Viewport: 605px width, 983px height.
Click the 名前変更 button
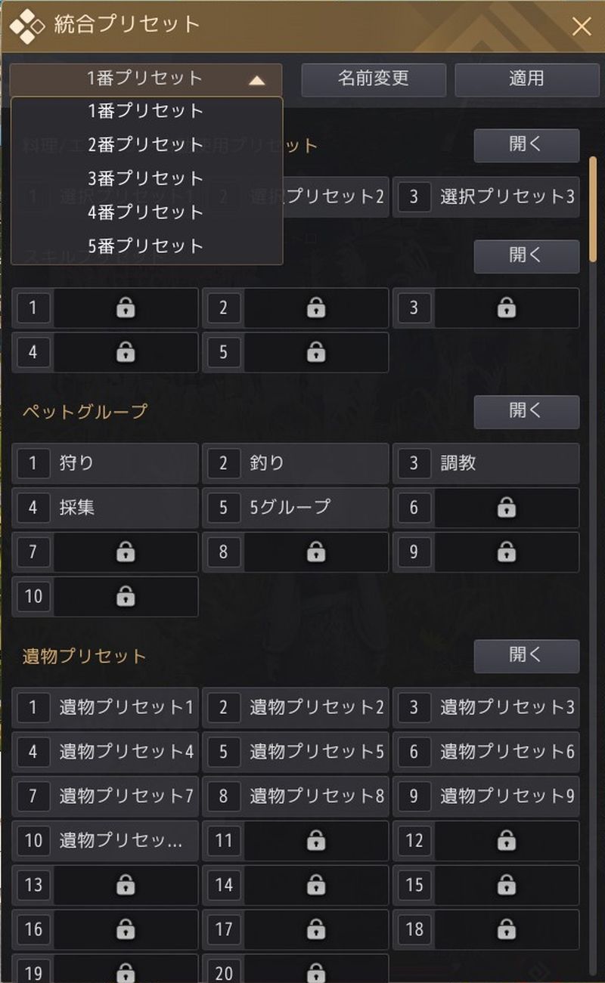coord(374,79)
